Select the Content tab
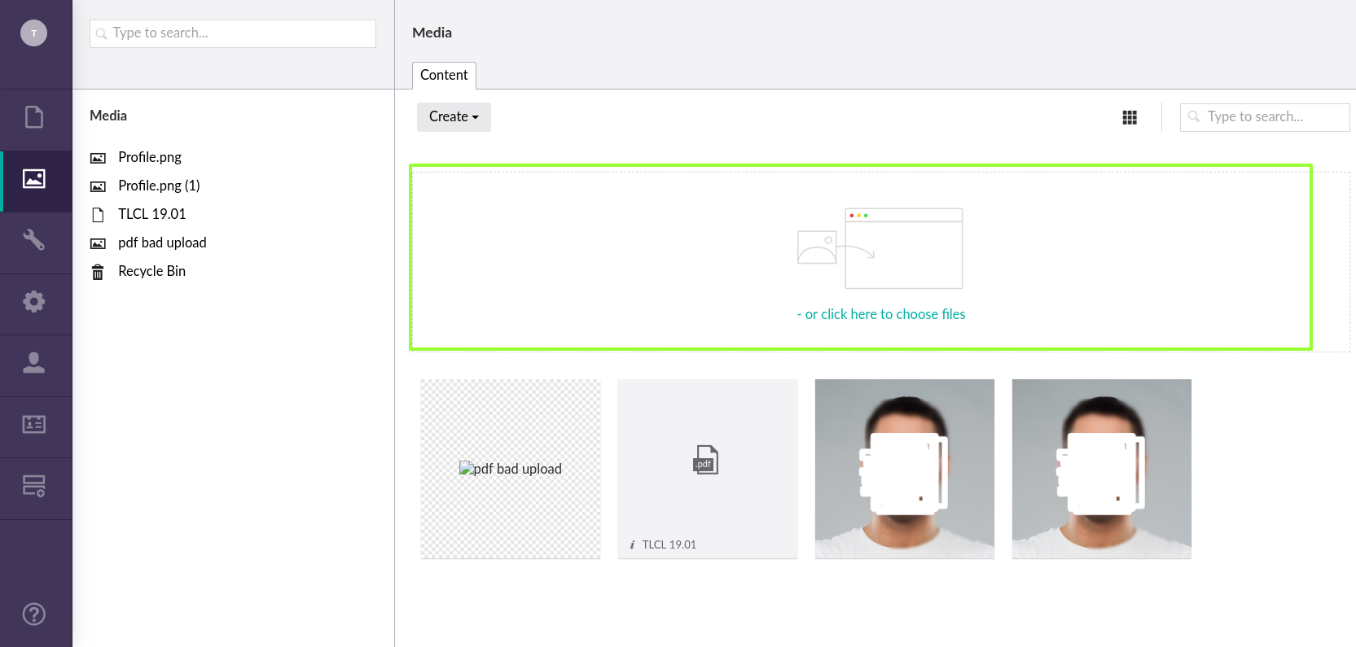Screen dimensions: 1356x647 [444, 75]
